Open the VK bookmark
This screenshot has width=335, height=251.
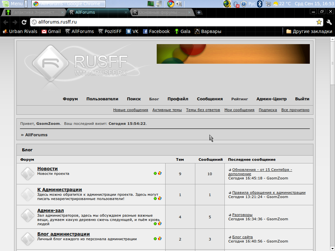pyautogui.click(x=132, y=31)
